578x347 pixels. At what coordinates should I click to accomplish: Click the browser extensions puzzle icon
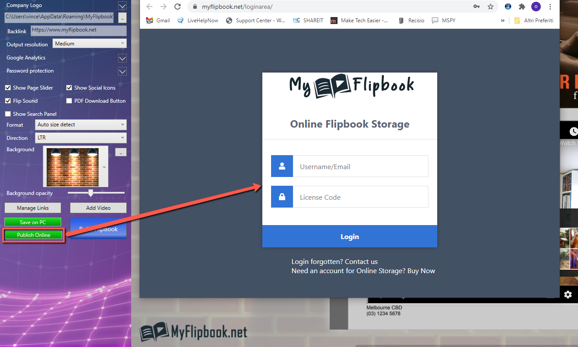tap(522, 7)
